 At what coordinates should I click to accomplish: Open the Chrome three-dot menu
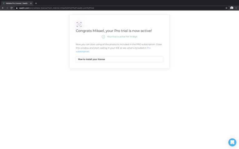tap(236, 8)
